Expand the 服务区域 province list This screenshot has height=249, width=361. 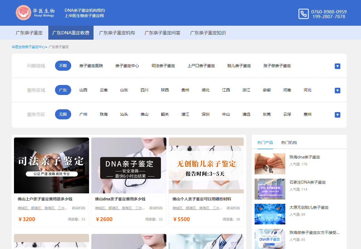[x=337, y=91]
